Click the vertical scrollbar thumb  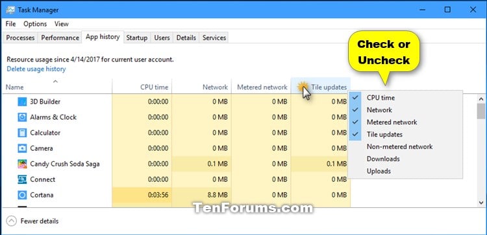[x=481, y=111]
